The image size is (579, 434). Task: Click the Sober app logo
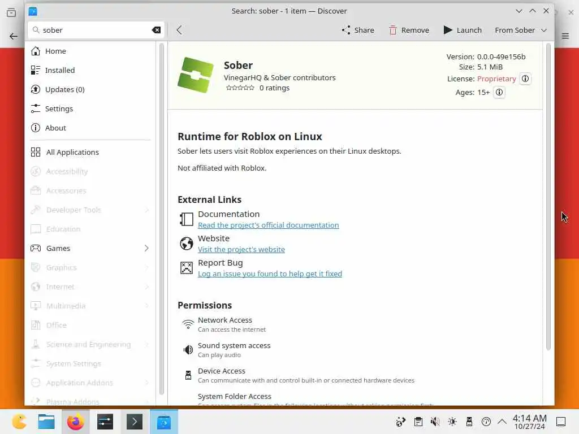tap(196, 75)
